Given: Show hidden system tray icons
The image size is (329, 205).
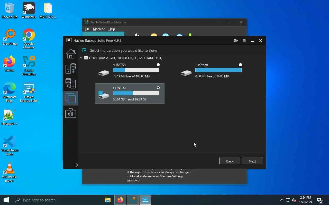Looking at the screenshot, I should [x=282, y=200].
